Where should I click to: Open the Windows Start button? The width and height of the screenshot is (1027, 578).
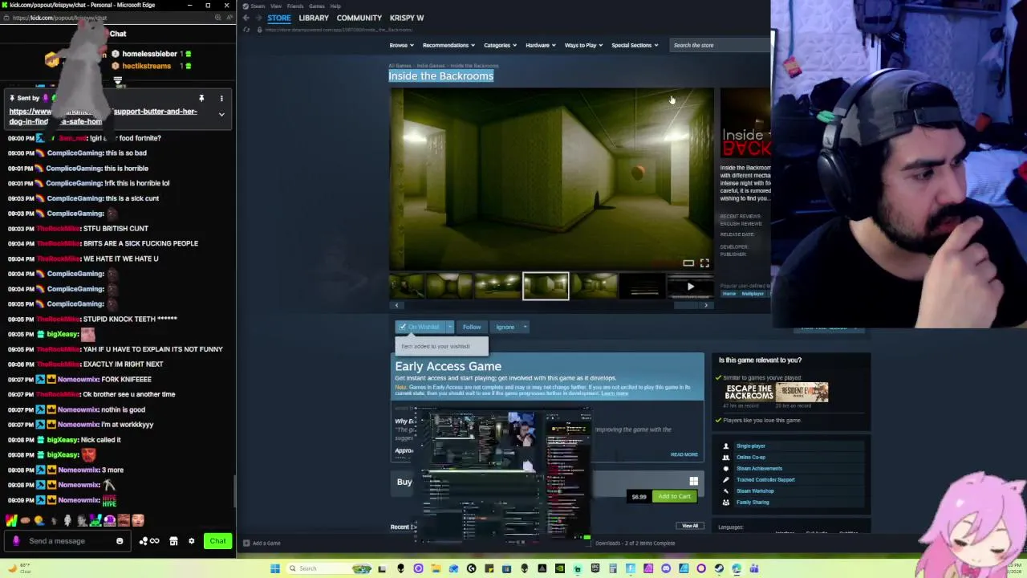pyautogui.click(x=274, y=568)
